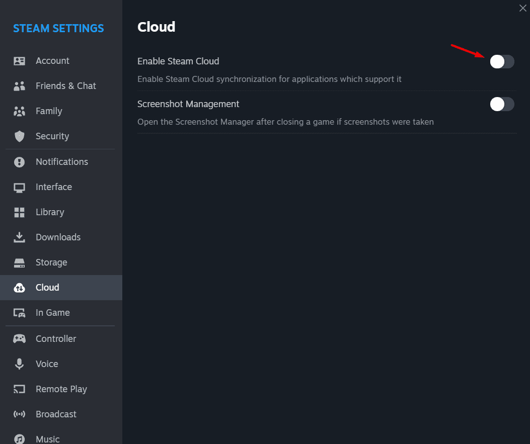Turn on Screenshot Management
The height and width of the screenshot is (444, 530).
(502, 104)
